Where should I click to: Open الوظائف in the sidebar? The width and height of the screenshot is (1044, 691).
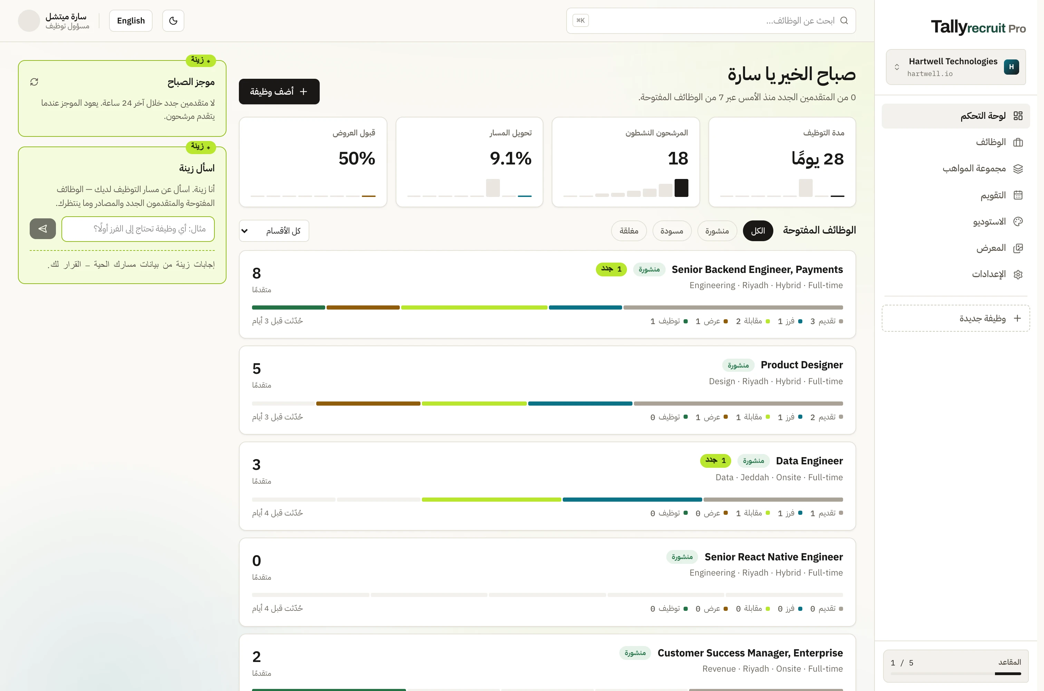956,142
